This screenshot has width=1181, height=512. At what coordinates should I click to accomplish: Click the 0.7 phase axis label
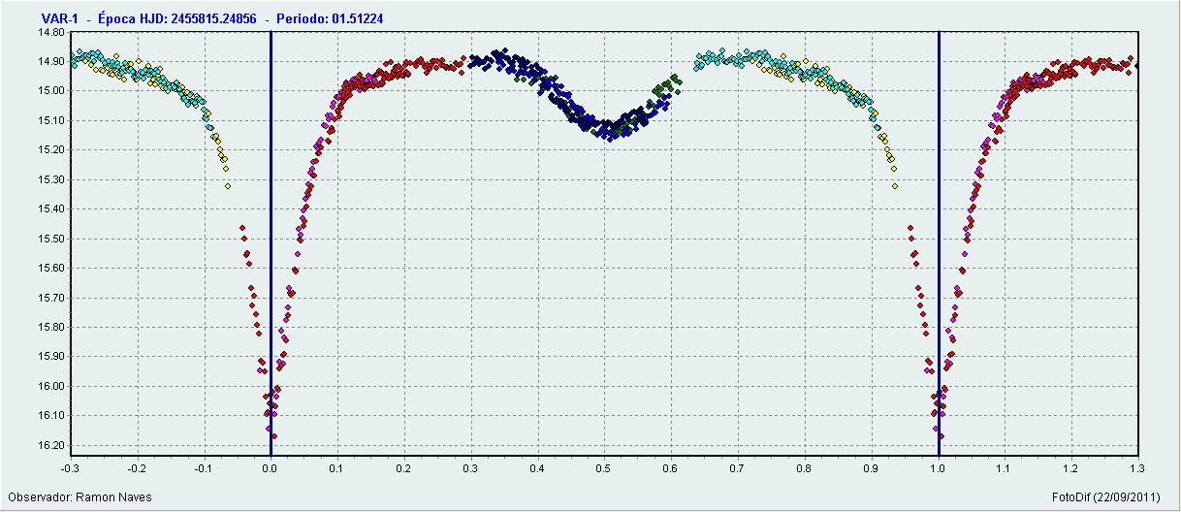(x=737, y=468)
